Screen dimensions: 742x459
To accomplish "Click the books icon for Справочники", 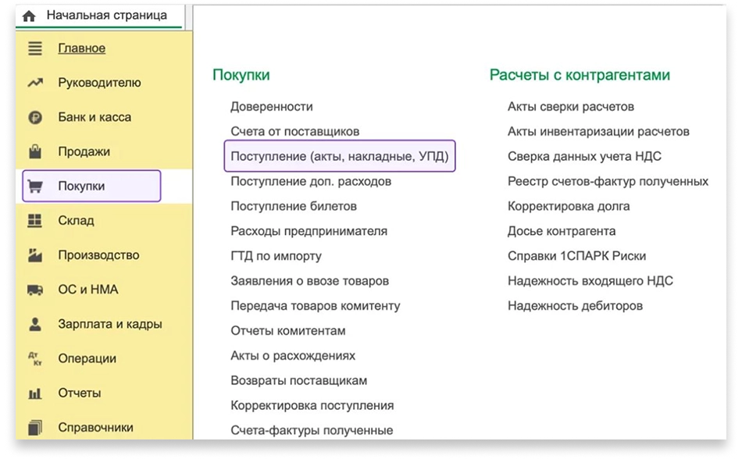I will (35, 428).
